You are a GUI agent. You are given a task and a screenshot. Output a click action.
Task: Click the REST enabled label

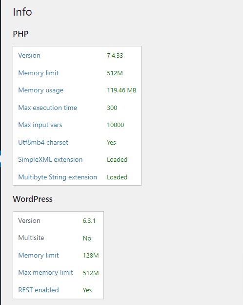(38, 290)
